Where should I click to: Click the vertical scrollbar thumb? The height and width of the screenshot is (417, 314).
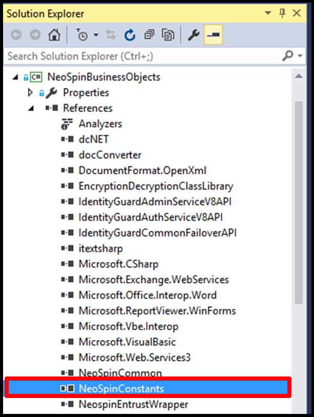299,203
